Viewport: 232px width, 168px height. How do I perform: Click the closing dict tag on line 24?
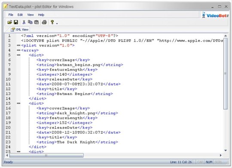pyautogui.click(x=37, y=147)
